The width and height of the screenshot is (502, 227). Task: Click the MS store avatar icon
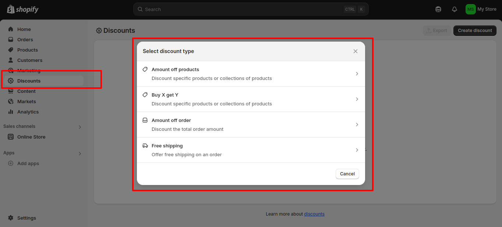pyautogui.click(x=470, y=9)
